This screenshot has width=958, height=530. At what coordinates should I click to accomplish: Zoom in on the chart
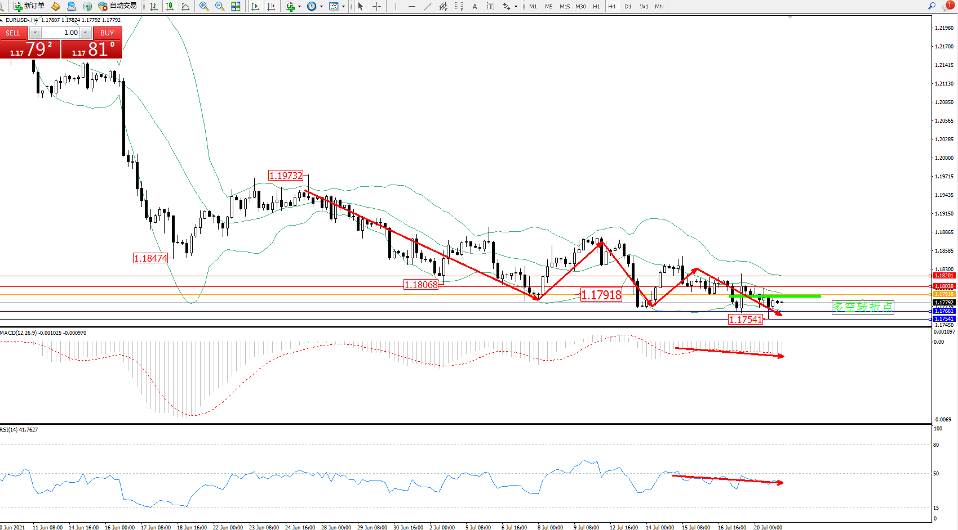204,6
